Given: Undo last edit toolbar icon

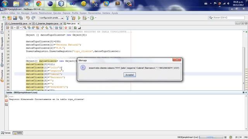Looking at the screenshot, I should [28, 18].
